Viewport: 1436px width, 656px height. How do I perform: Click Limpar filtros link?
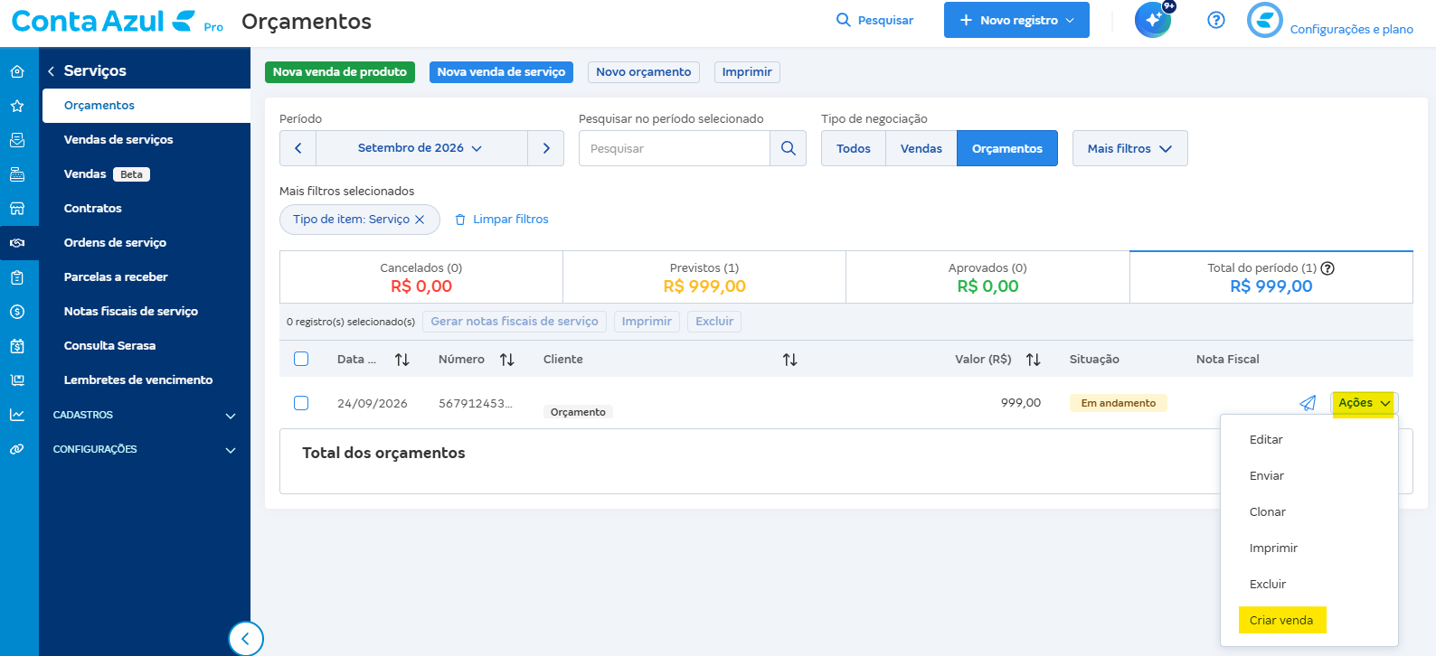502,220
